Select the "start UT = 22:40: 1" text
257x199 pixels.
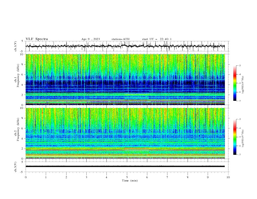pos(157,39)
